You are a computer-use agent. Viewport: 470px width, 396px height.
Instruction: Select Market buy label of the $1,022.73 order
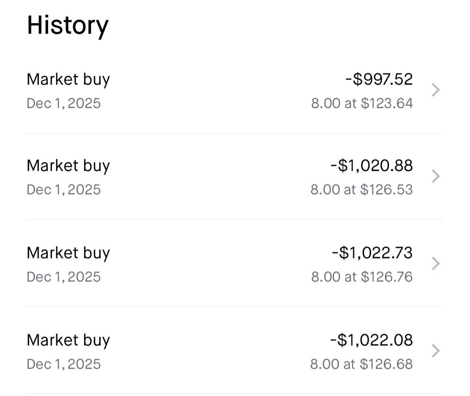pos(68,253)
